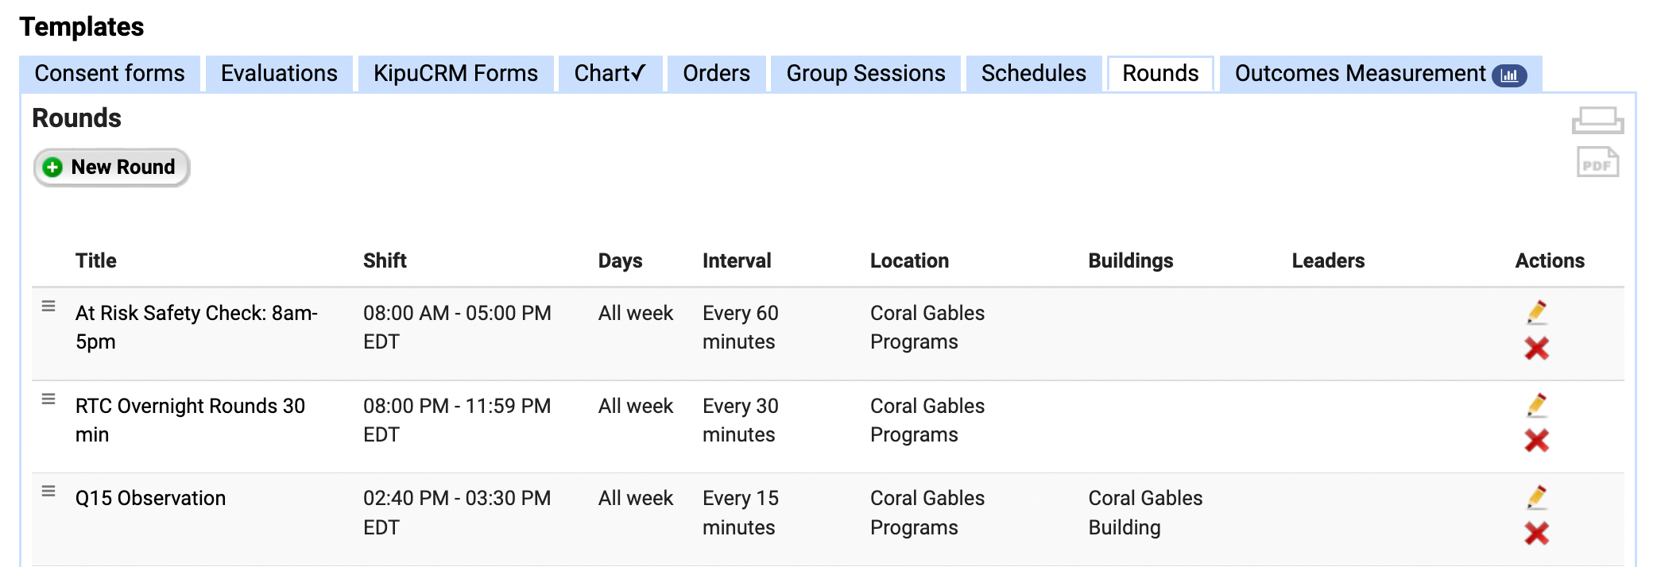Select the Q15 Observation row handle
Screen dimensions: 1653x567
[48, 492]
